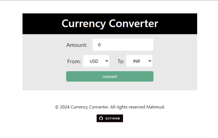
Task: Click the GITHUB text on the badge
Action: pyautogui.click(x=112, y=118)
